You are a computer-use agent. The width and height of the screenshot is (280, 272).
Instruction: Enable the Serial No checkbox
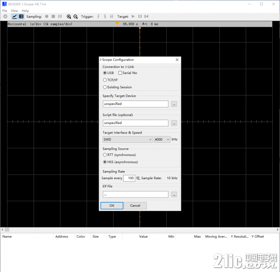tap(120, 73)
